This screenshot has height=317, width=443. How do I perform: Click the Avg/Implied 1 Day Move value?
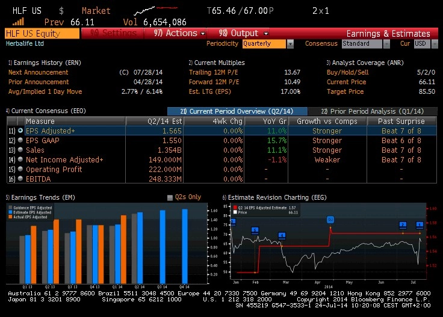pyautogui.click(x=142, y=91)
